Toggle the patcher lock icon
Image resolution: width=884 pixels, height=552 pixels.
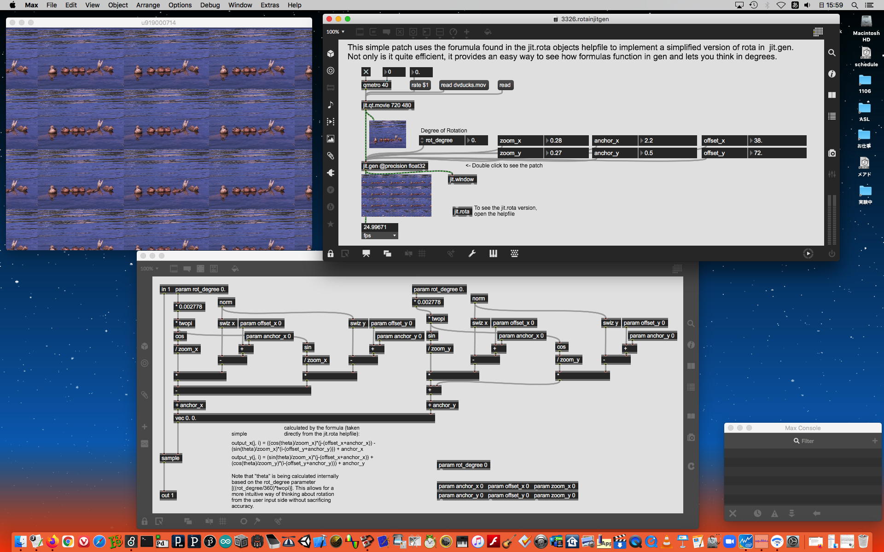(331, 253)
